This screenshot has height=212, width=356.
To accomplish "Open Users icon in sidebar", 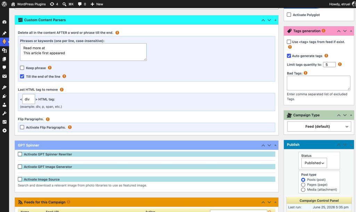I will [4, 105].
